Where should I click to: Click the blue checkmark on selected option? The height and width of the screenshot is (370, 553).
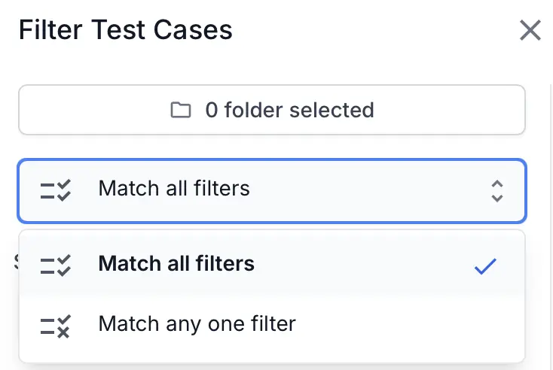coord(485,265)
